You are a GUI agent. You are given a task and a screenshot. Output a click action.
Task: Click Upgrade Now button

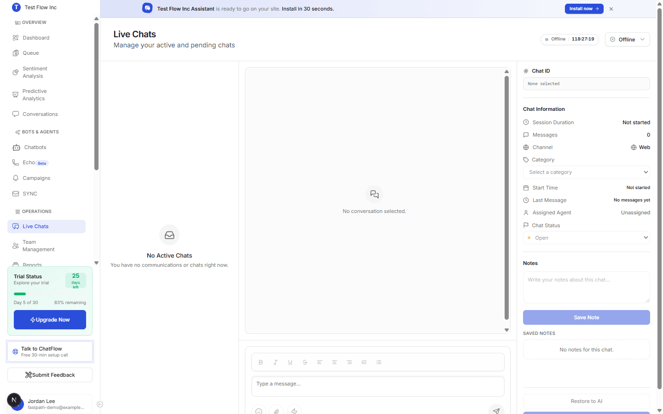[x=50, y=320]
